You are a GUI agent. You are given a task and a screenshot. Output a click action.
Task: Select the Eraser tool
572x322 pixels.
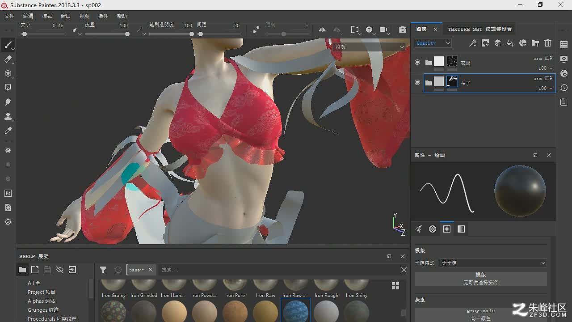8,59
